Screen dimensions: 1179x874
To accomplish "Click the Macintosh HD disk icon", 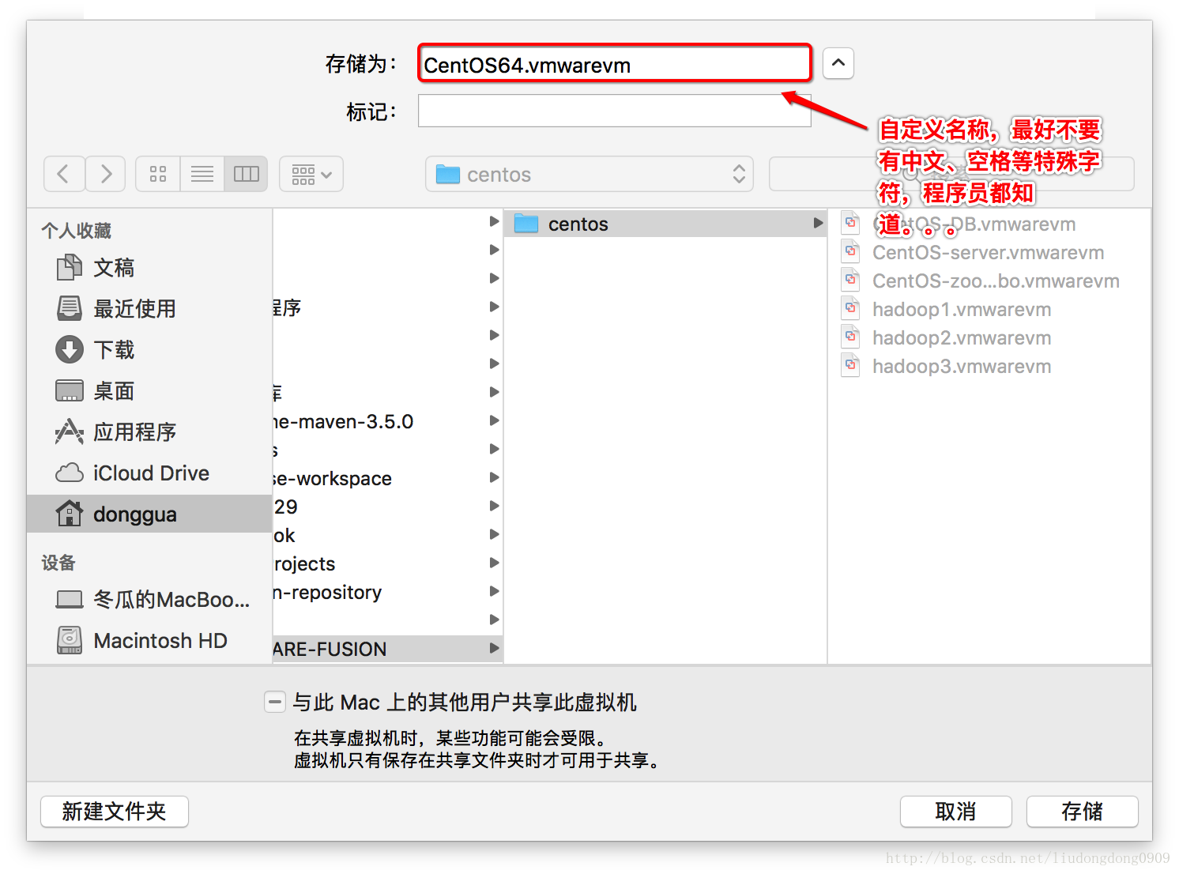I will point(70,640).
